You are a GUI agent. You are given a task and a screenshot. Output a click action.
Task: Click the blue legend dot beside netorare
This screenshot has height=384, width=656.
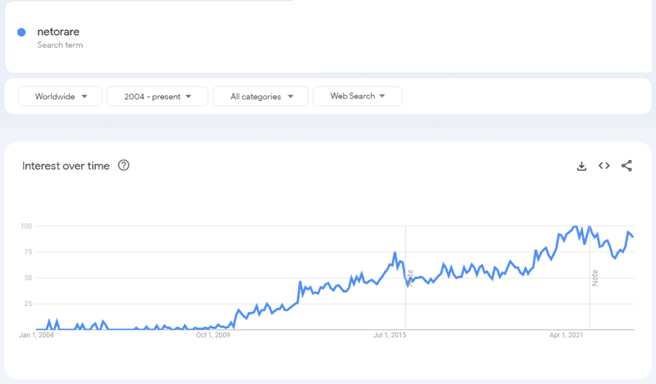pos(20,32)
